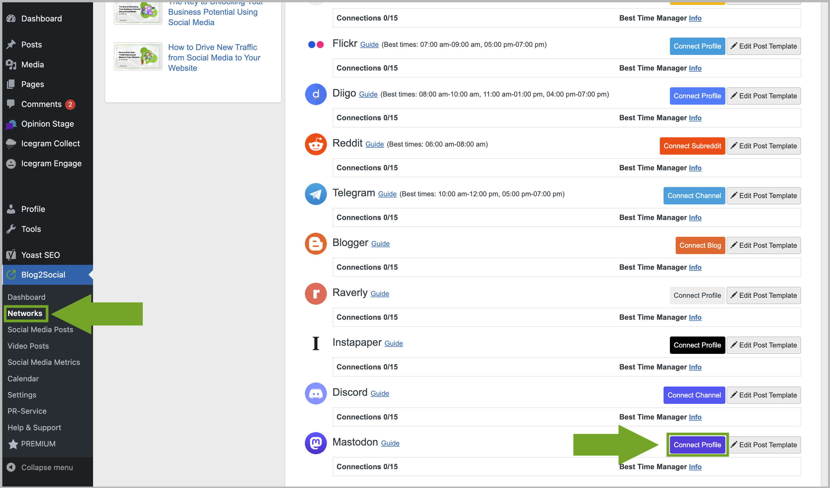Viewport: 830px width, 488px height.
Task: Open Networks in Blog2Social submenu
Action: pos(25,313)
